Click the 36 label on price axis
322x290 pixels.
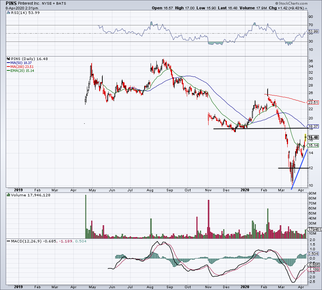tap(311, 61)
